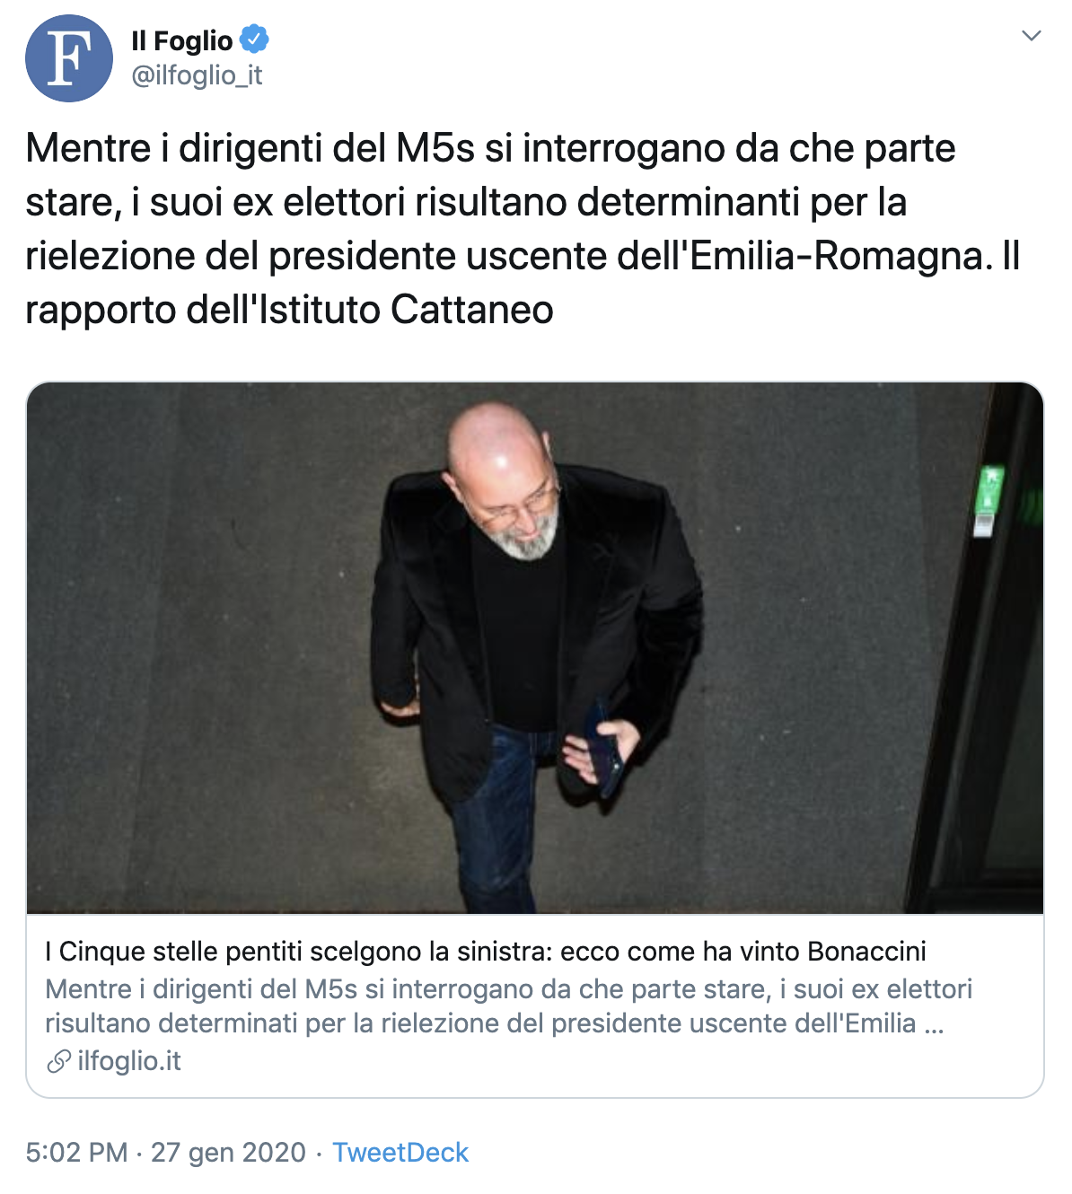Click M5s in the tweet's first line
Screen dimensions: 1072x1194
435,148
